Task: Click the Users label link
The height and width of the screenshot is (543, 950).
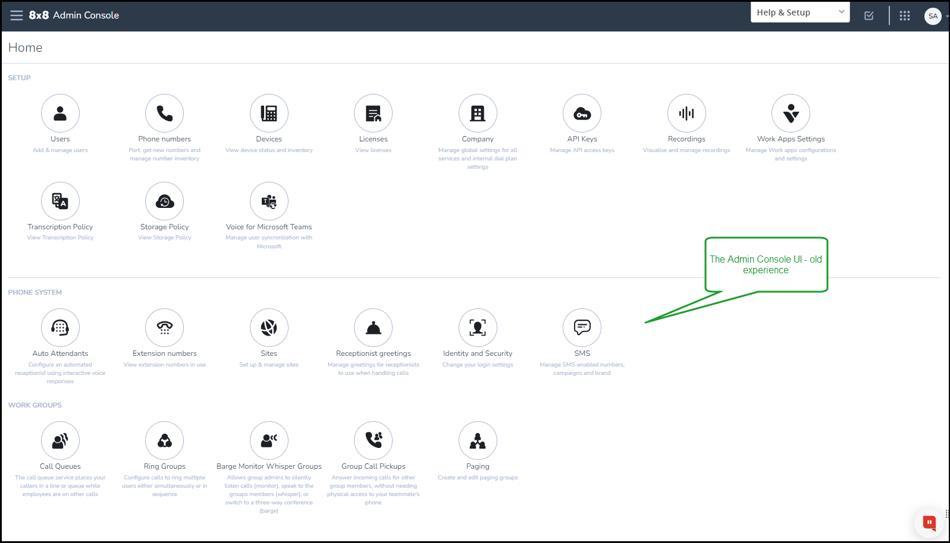Action: tap(60, 139)
